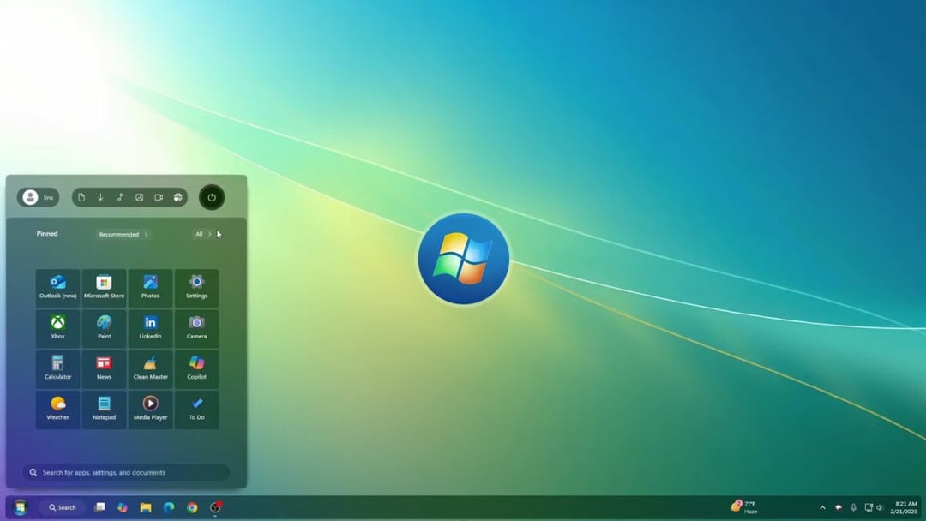The image size is (926, 521).
Task: Open the user profile named link
Action: pos(38,197)
